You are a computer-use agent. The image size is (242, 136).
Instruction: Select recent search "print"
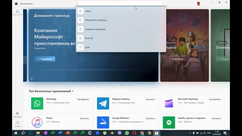(x=121, y=47)
